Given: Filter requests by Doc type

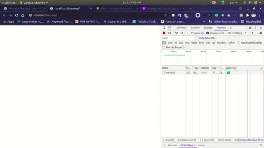Looking at the screenshot, I should tap(208, 43).
